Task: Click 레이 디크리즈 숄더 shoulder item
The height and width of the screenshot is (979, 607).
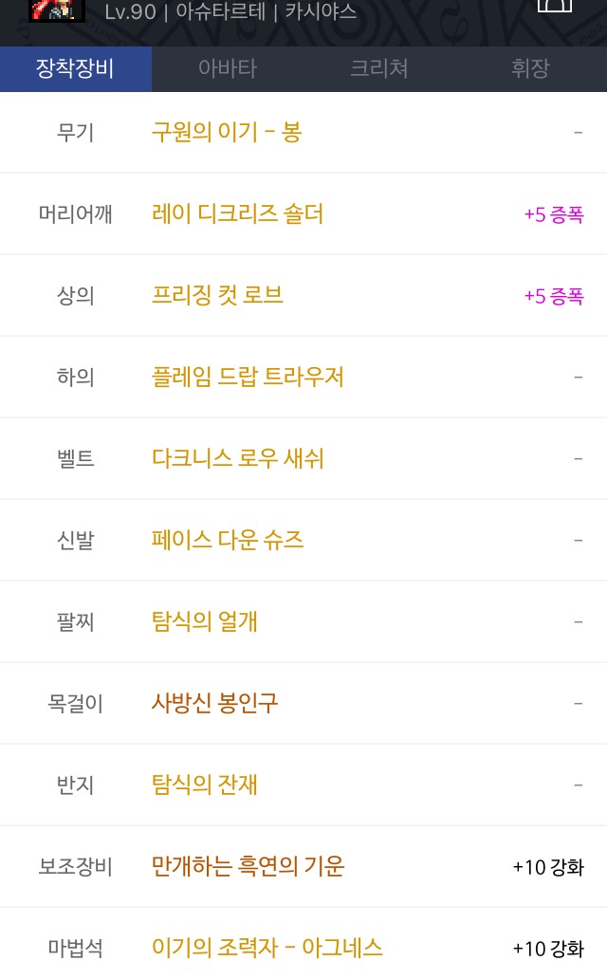Action: pos(237,214)
